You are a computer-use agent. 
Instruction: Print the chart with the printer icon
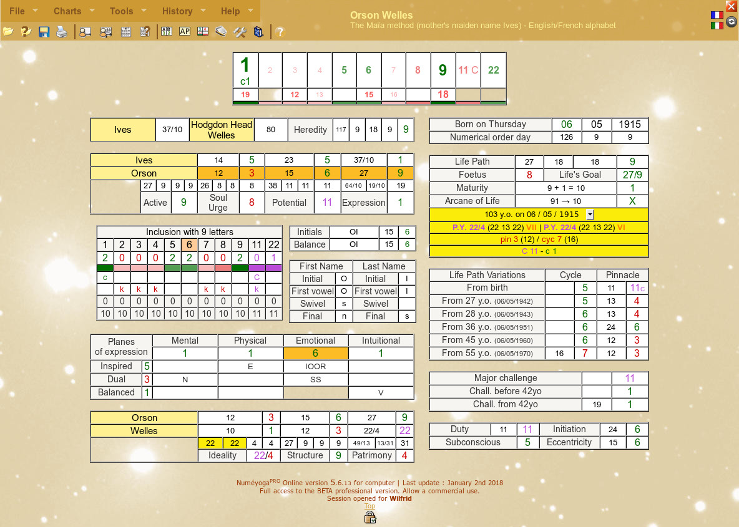point(61,31)
